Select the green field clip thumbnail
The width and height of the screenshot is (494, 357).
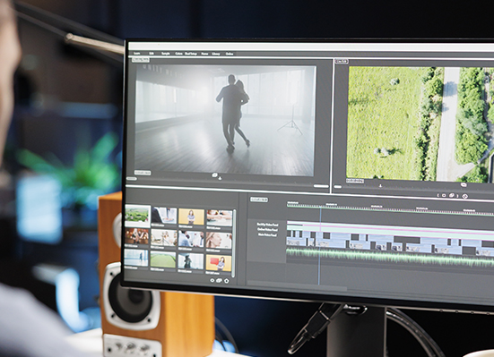tap(163, 259)
